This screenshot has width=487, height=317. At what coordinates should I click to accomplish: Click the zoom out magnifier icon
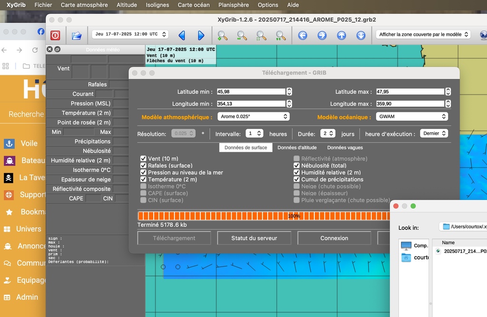tap(242, 35)
